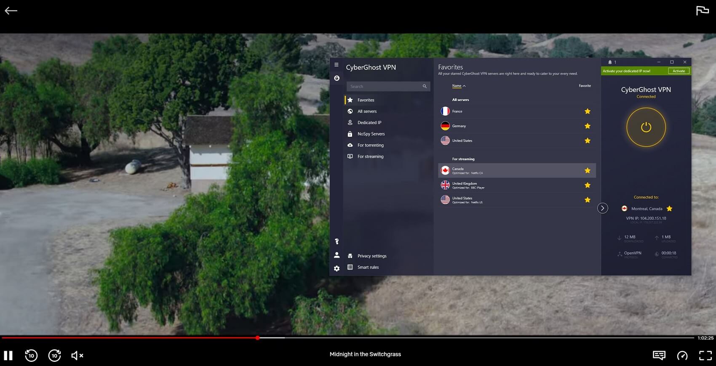
Task: Unmute the Netflix player audio
Action: [x=77, y=355]
